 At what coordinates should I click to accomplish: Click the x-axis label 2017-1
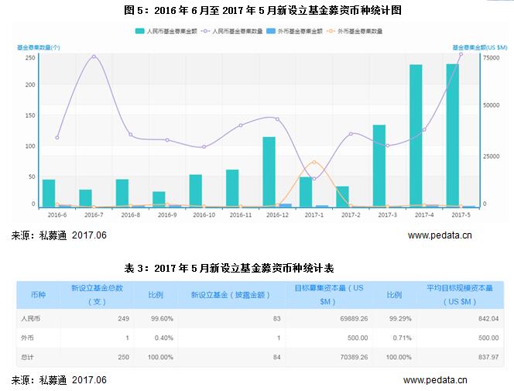314,215
